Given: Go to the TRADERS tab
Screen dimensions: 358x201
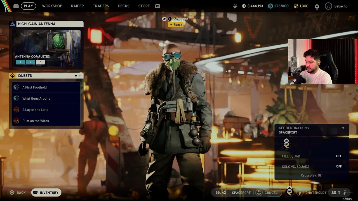Looking at the screenshot, I should [101, 6].
